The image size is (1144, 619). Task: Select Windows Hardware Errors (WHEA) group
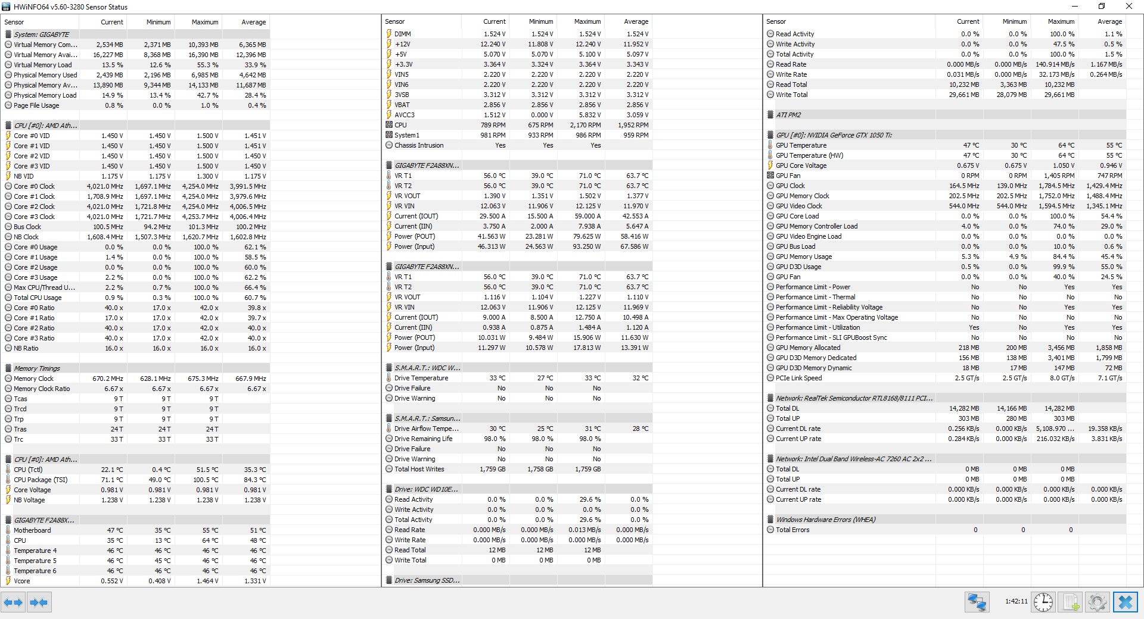tap(946, 520)
